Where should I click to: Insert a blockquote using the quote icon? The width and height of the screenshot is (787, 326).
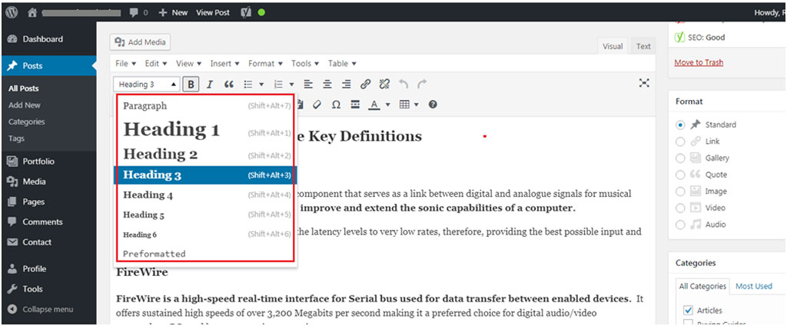click(x=228, y=85)
